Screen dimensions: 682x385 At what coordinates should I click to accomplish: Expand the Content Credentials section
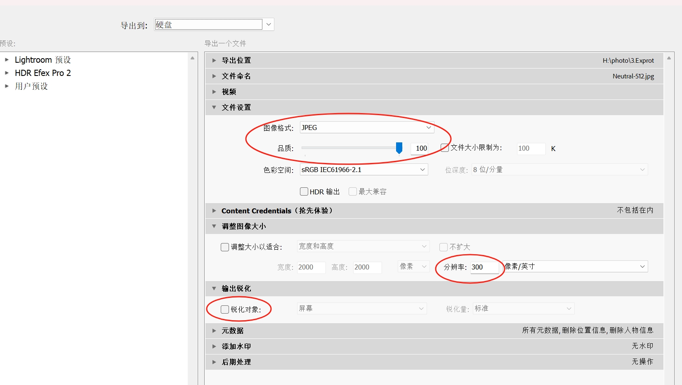pyautogui.click(x=214, y=211)
